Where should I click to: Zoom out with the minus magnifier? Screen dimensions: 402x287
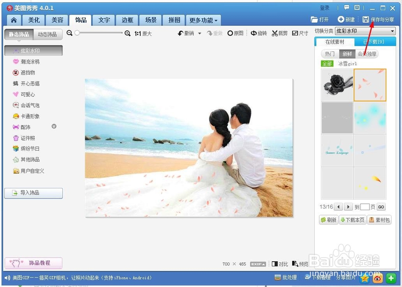70,33
